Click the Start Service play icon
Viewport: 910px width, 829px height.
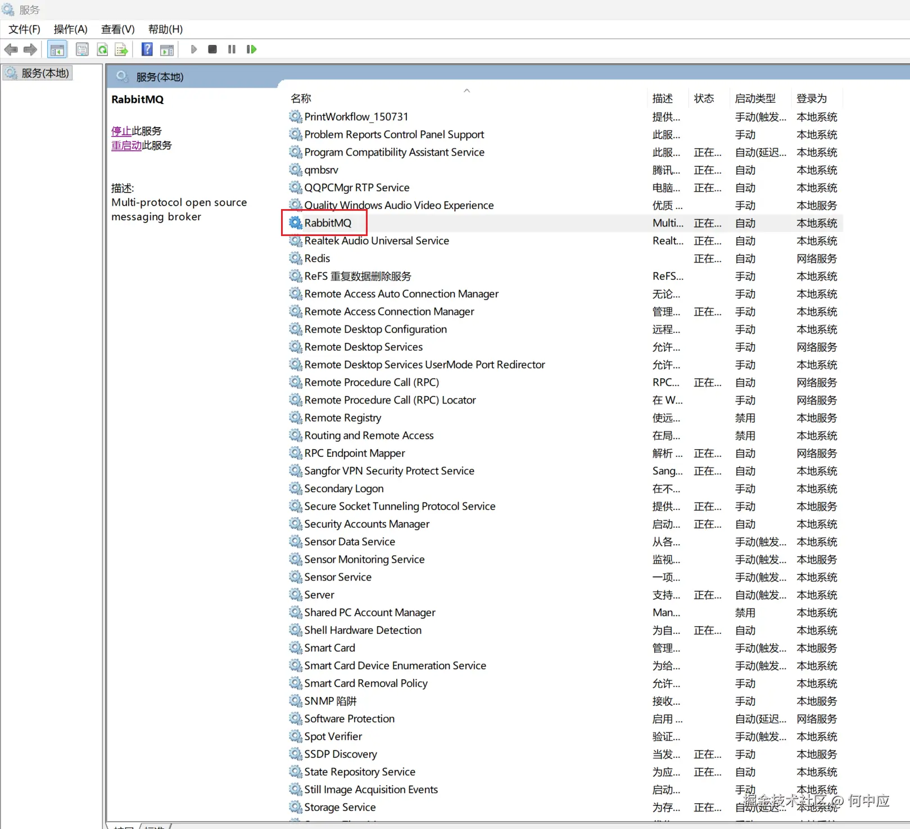click(x=194, y=49)
